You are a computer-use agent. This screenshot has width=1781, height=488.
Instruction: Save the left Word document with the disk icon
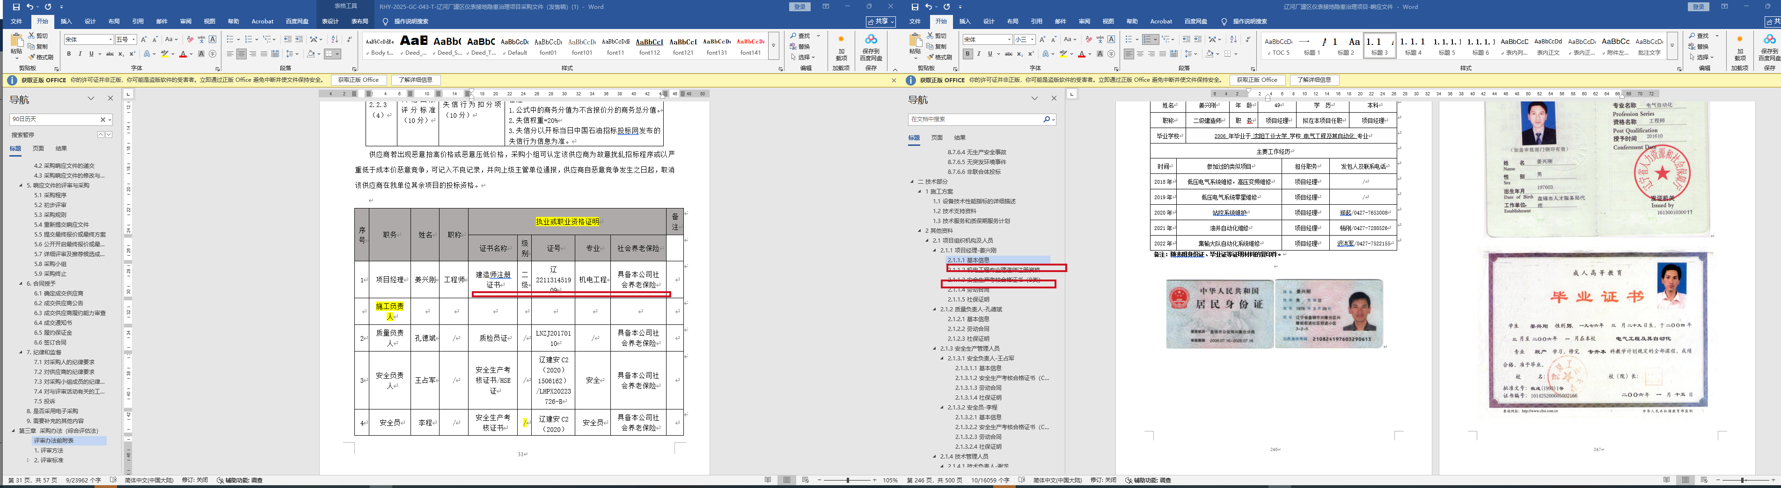(16, 7)
